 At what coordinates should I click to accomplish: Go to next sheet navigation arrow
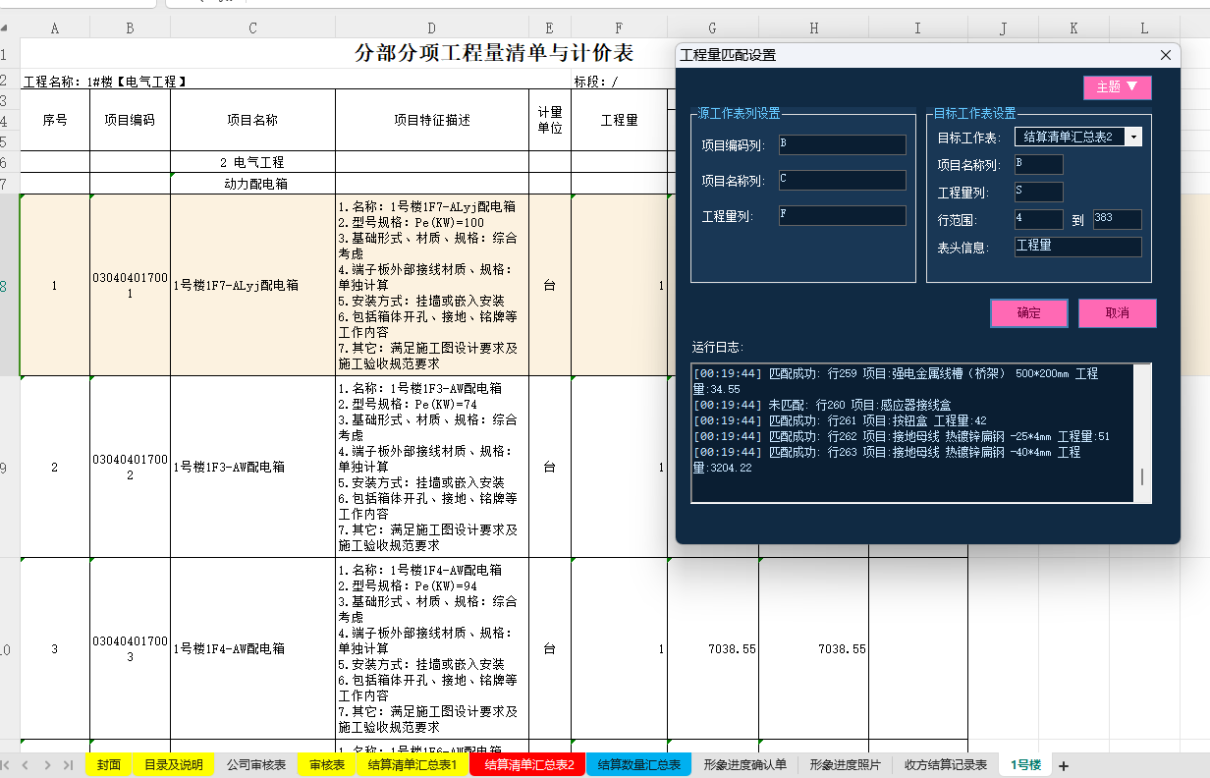(x=47, y=765)
